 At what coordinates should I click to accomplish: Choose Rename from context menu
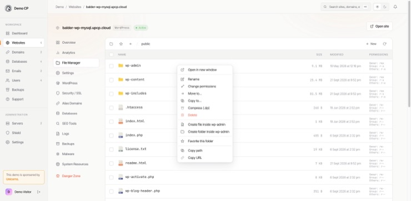205,79
